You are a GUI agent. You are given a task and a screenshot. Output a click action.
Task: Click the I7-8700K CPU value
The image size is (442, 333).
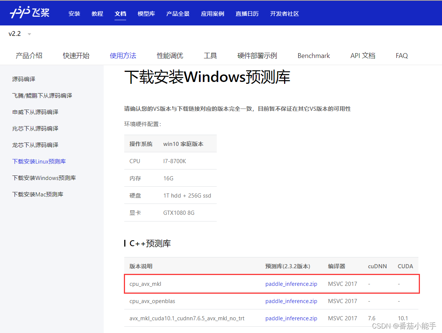tap(174, 161)
